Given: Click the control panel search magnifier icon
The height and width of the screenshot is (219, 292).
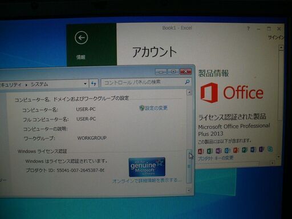Looking at the screenshot, I should point(187,82).
